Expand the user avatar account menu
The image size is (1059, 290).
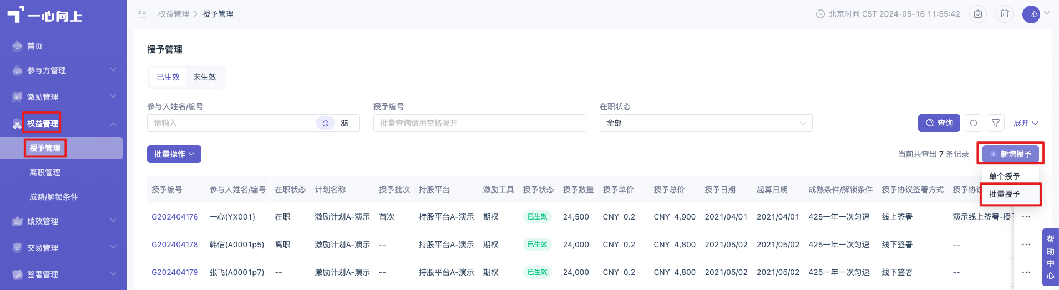pyautogui.click(x=1036, y=14)
